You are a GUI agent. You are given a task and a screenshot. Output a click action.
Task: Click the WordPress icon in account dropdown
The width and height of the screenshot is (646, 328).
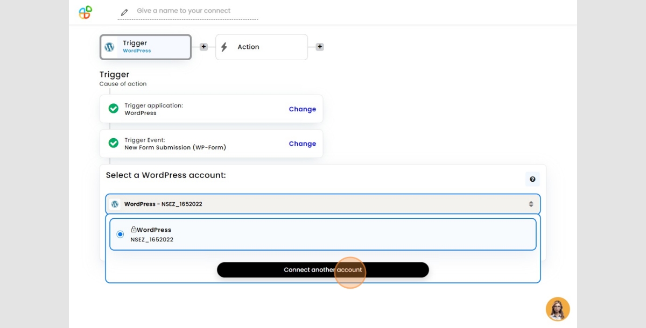pos(115,204)
